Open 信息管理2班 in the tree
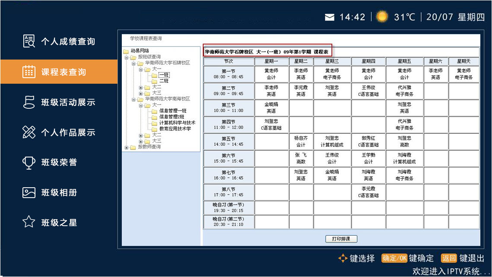Viewport: 492px width, 277px height. [171, 117]
